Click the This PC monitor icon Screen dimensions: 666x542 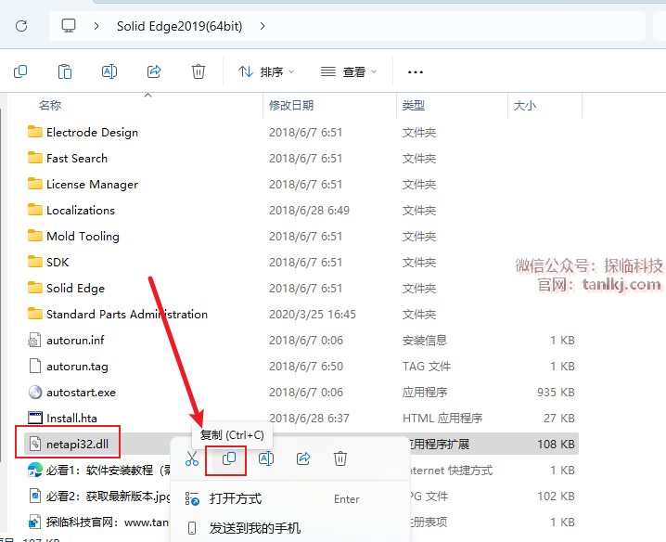[x=69, y=26]
